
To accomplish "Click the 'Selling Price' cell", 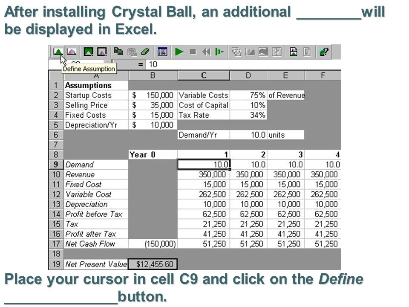I will coord(96,105).
